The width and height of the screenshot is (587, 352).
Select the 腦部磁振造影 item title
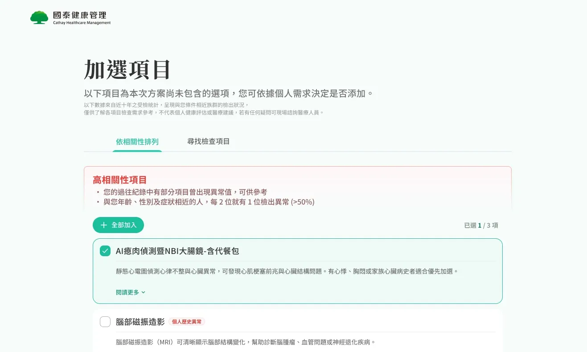140,322
